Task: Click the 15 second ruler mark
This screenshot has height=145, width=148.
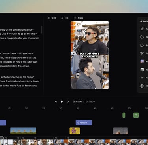Action: [9, 109]
